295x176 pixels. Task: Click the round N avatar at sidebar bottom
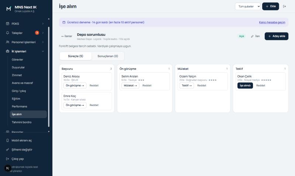point(8,168)
